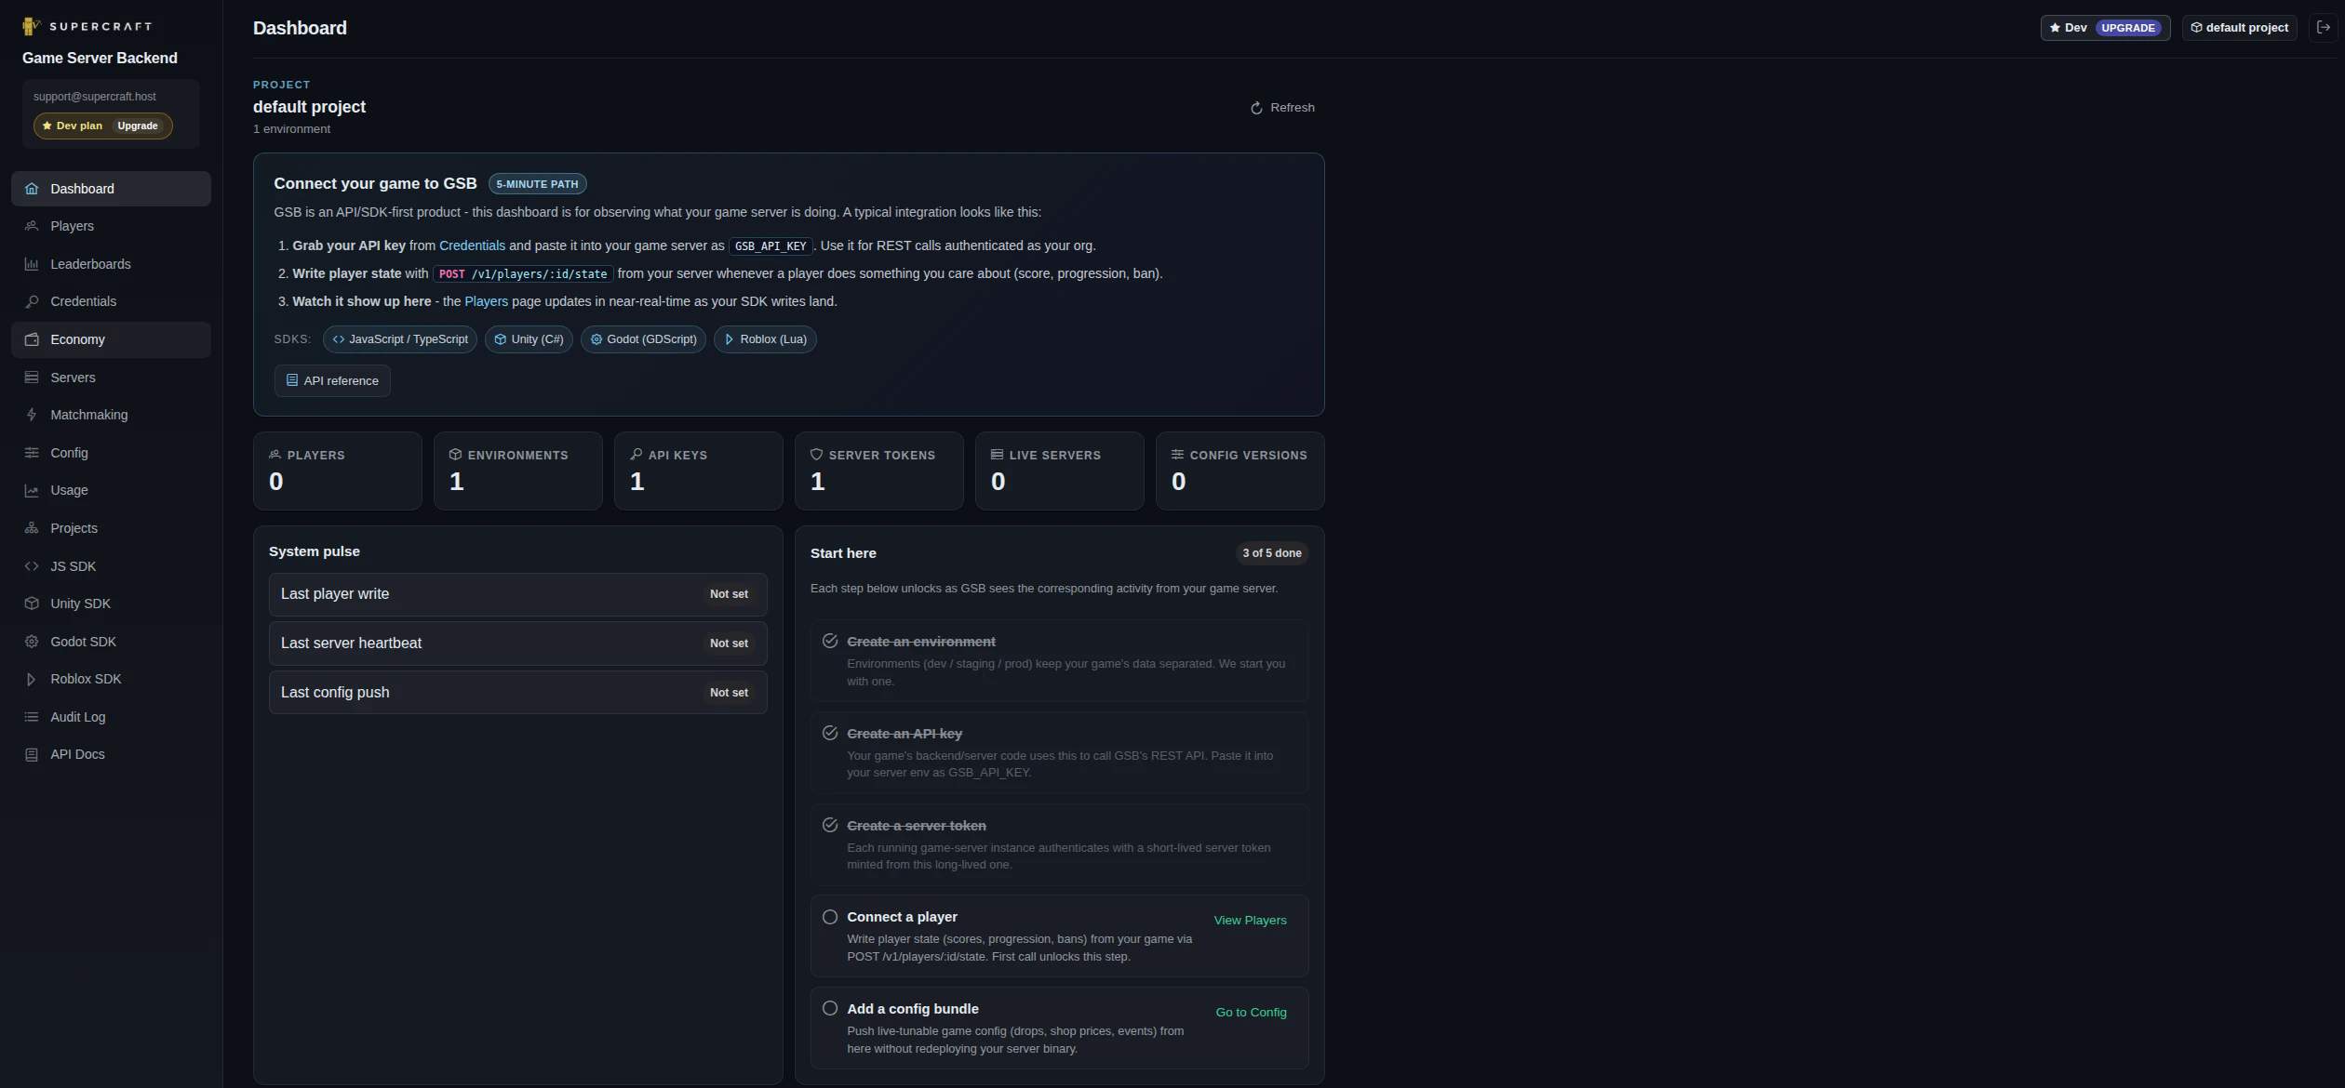Click the Godot SDK gear icon
This screenshot has height=1088, width=2345.
coord(32,642)
